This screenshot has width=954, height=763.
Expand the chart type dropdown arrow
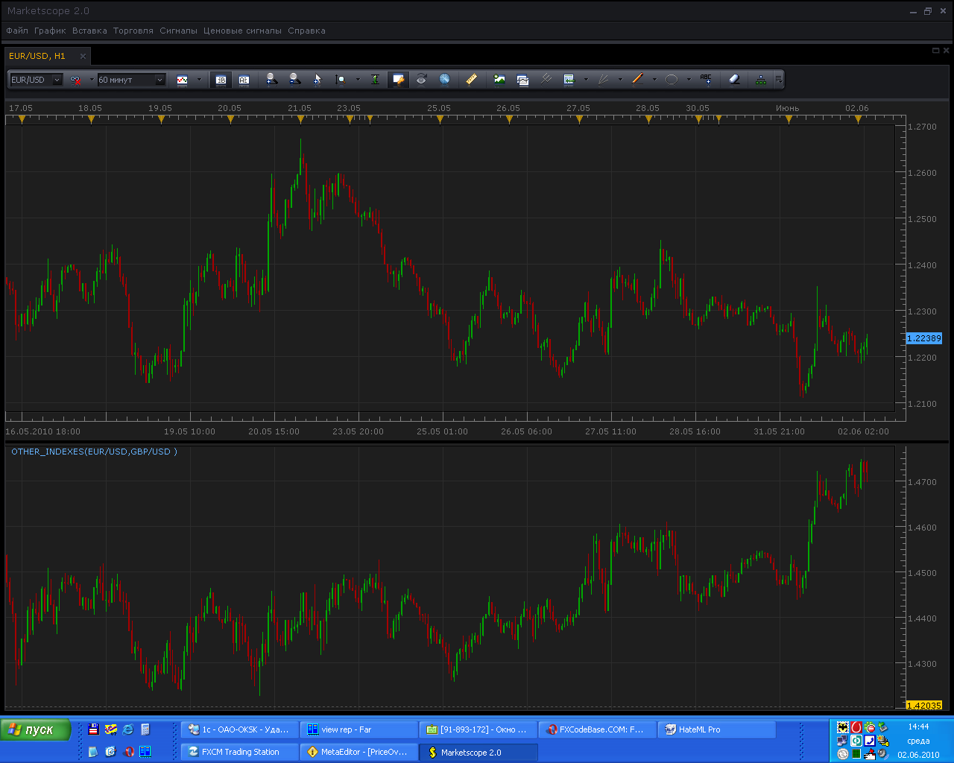coord(199,80)
